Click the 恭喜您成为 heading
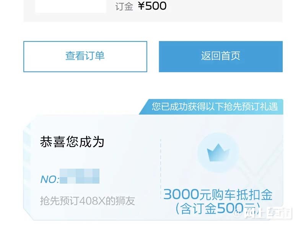Viewport: 306px width, 230px height. coord(72,142)
